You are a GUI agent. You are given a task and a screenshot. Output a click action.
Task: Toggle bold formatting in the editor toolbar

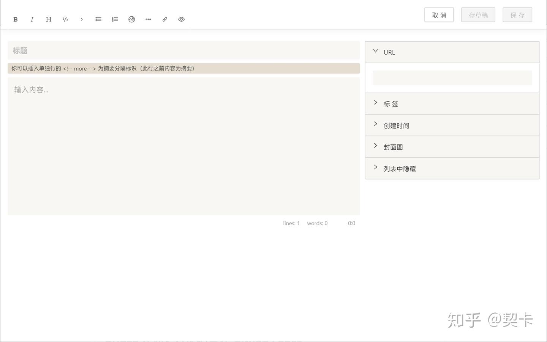click(x=16, y=19)
